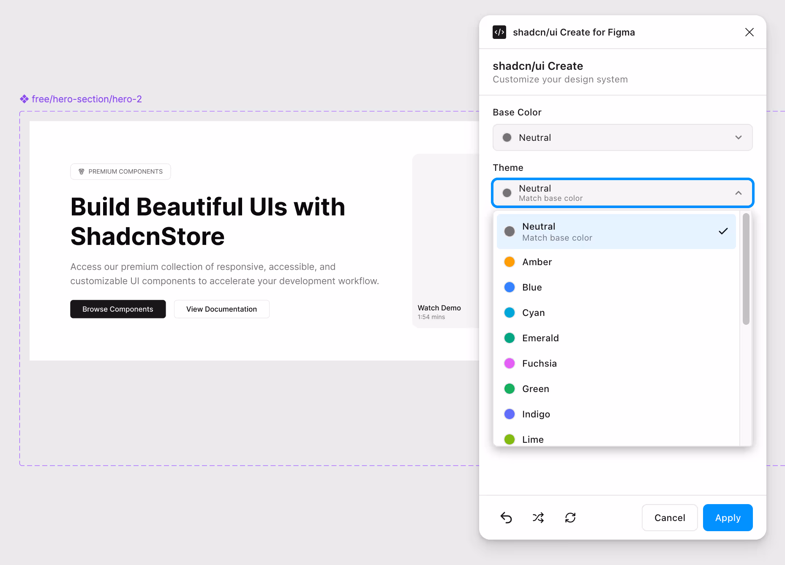Click the shuffle randomize icon
785x565 pixels.
pos(538,518)
